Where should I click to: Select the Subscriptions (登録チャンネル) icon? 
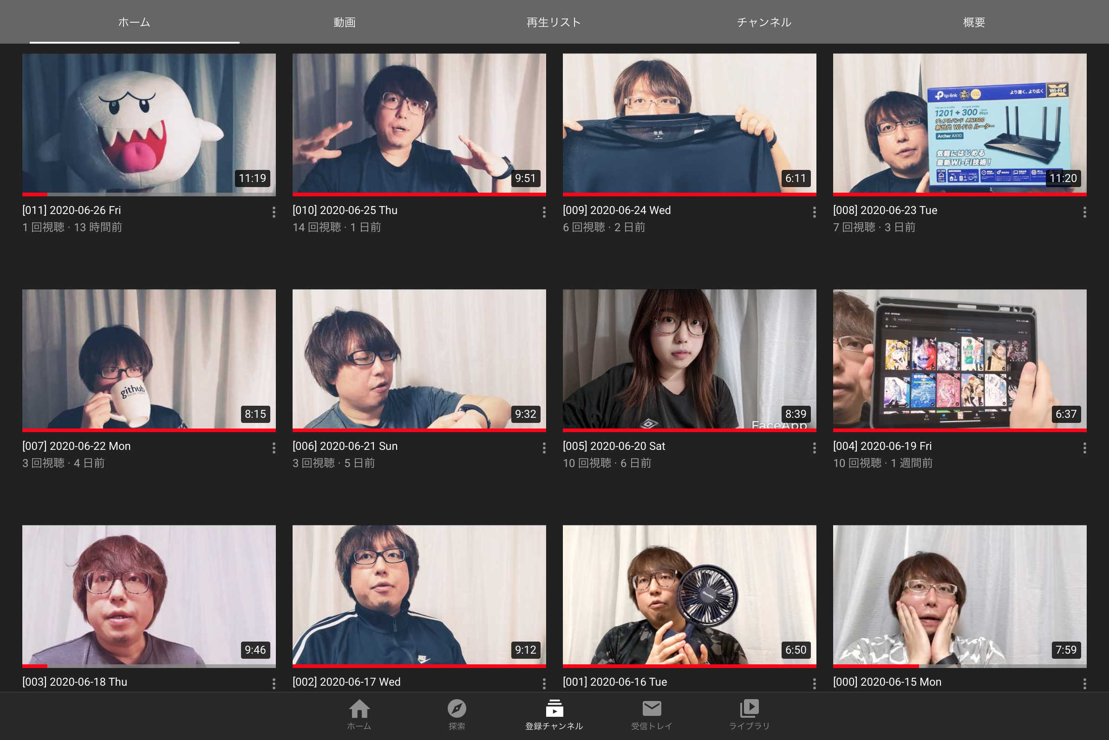pyautogui.click(x=554, y=709)
